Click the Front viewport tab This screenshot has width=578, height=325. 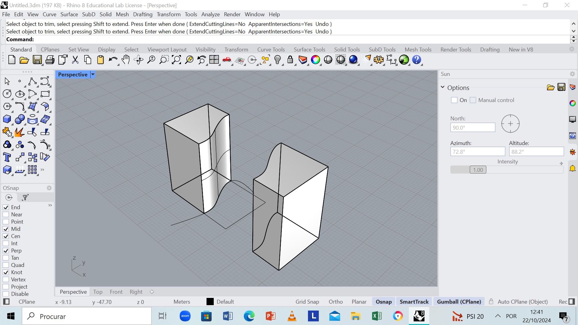(116, 292)
